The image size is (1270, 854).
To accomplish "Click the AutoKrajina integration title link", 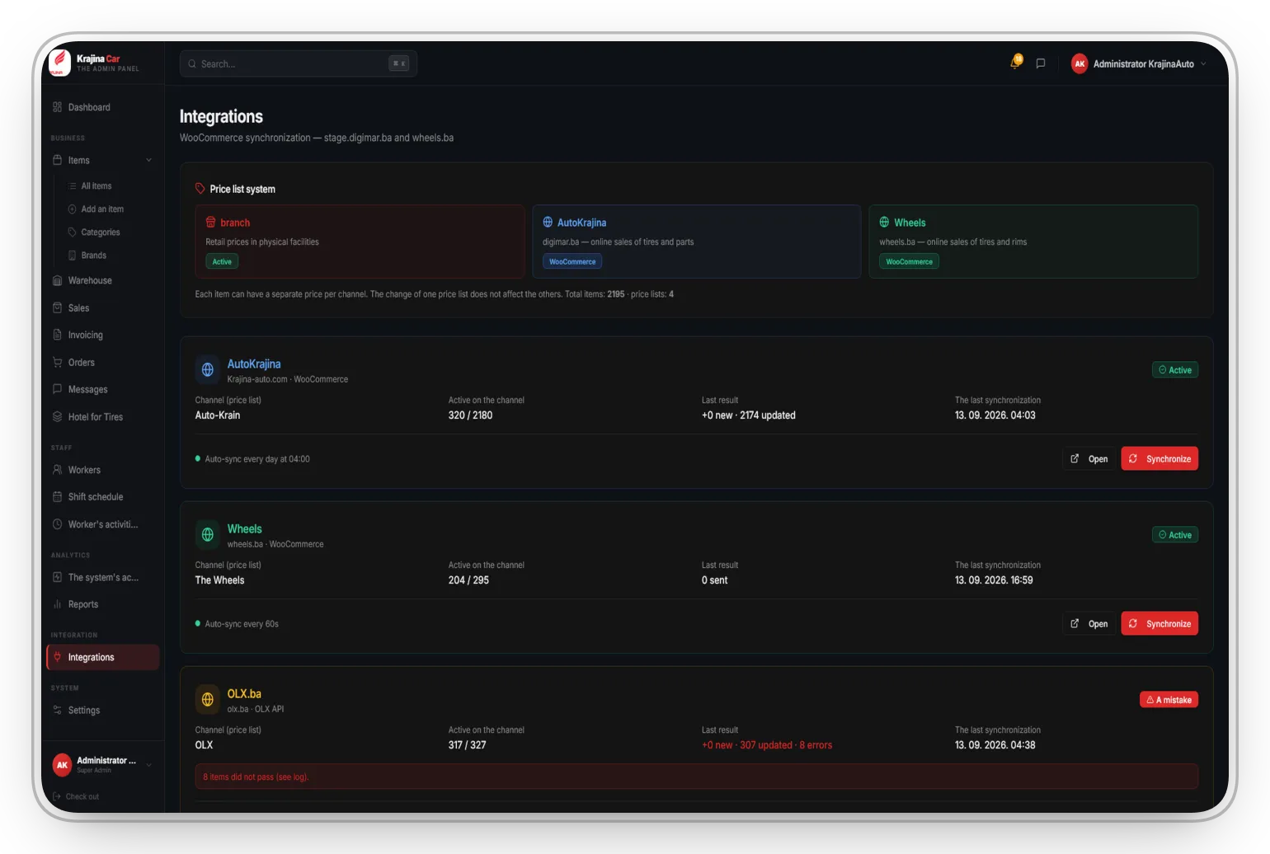I will coord(254,364).
